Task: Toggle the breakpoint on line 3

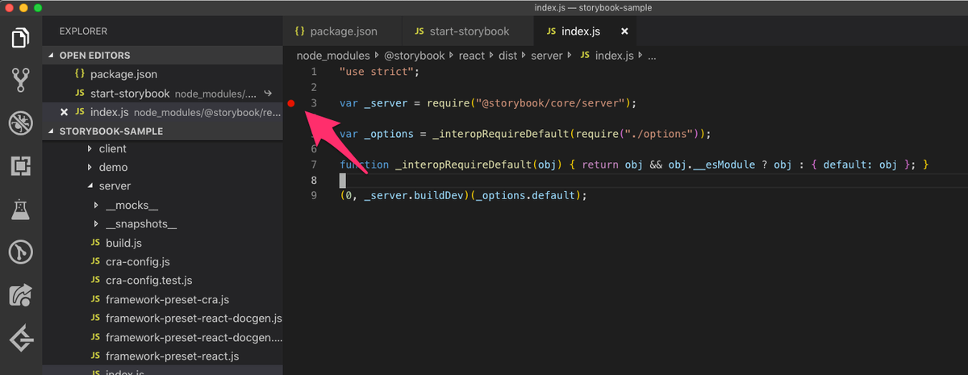Action: (291, 103)
